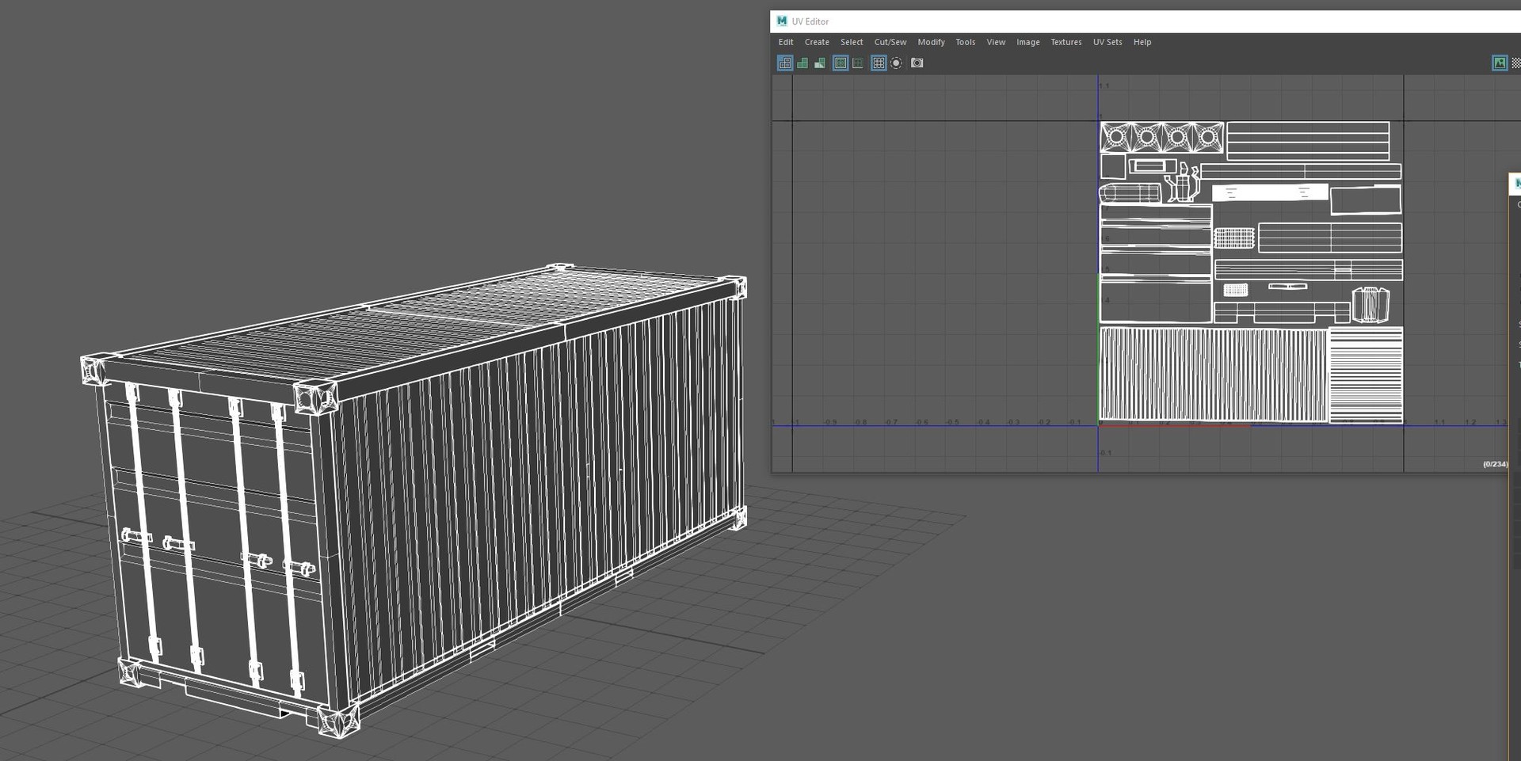Open the Modify menu in UV Editor
This screenshot has height=761, width=1521.
coord(931,42)
